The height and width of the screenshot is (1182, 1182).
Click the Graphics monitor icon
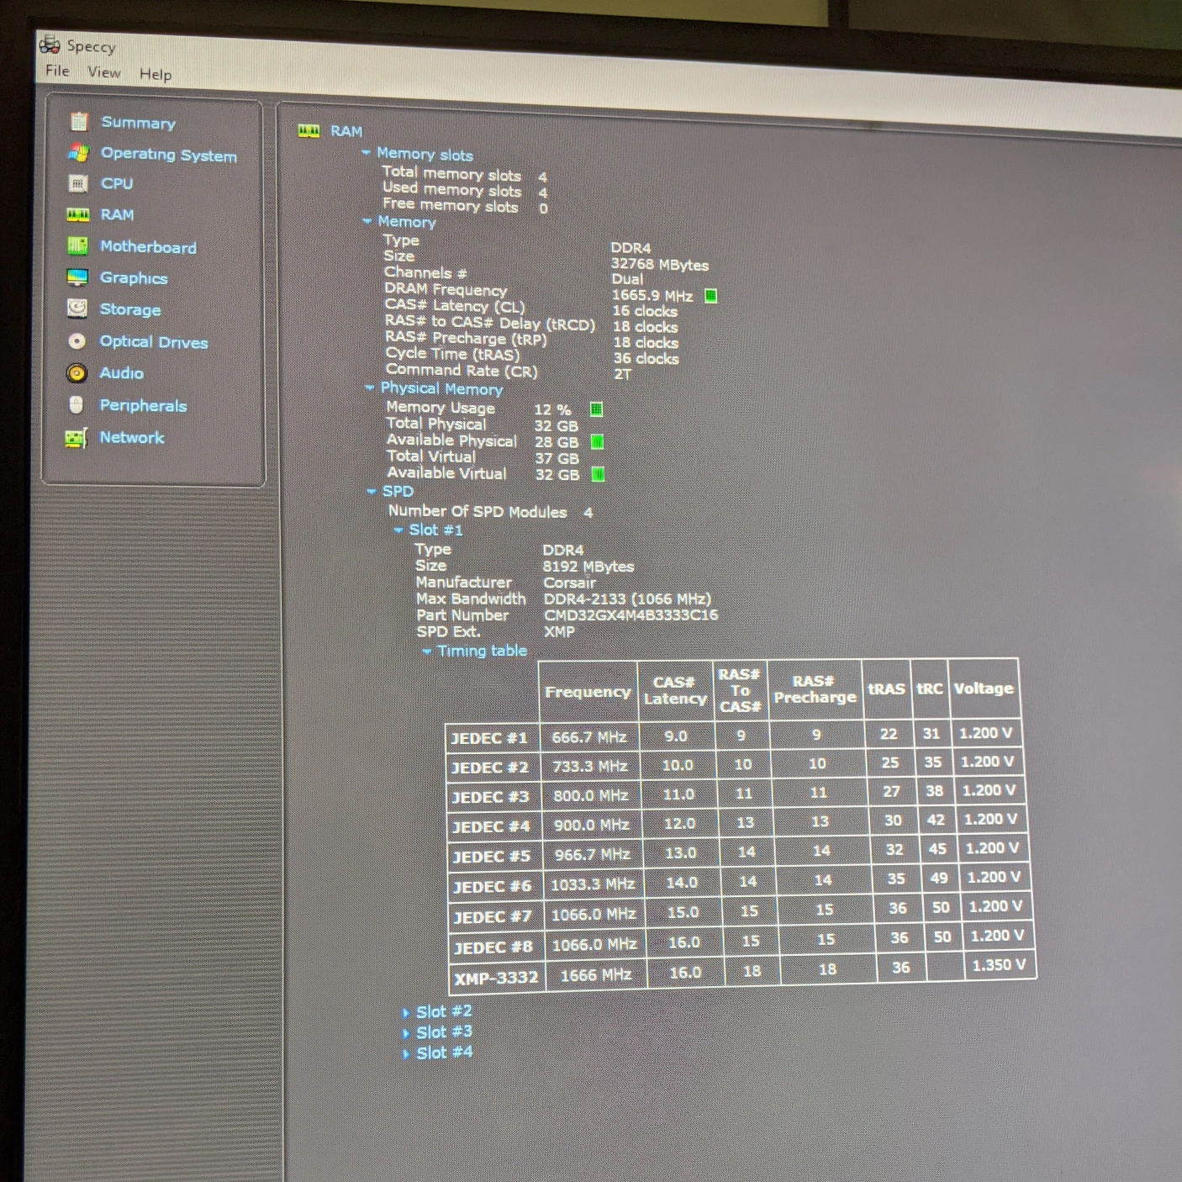[77, 277]
